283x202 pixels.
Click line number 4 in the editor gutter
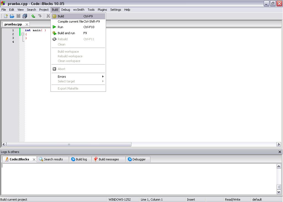[x=13, y=42]
